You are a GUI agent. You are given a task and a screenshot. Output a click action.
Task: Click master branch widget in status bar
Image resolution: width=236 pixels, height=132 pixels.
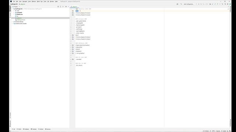(x=224, y=131)
